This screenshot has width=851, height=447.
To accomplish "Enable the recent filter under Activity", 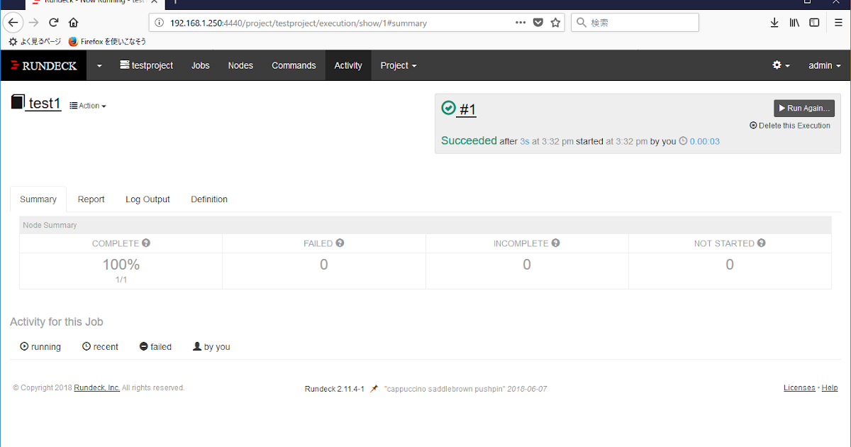I will coord(100,346).
